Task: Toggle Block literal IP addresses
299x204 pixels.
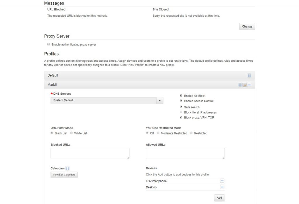Action: click(x=181, y=112)
